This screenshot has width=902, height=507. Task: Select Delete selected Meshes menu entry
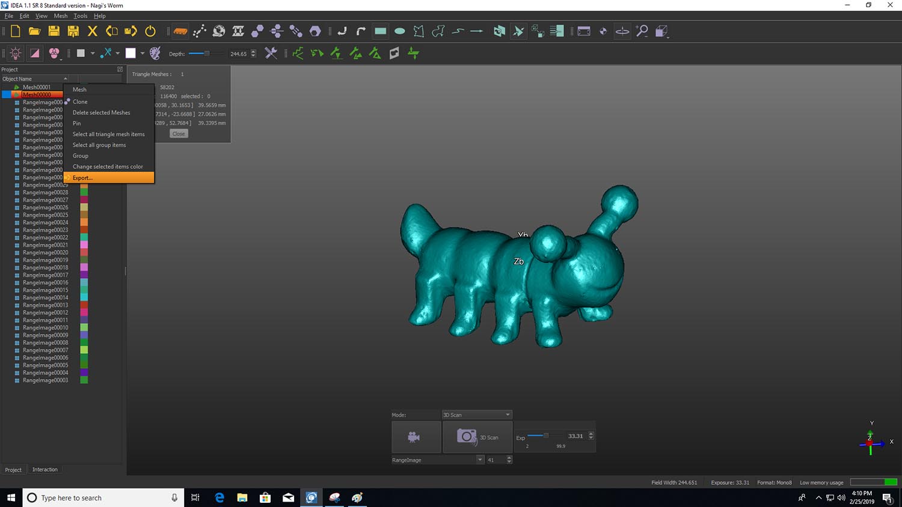(x=109, y=112)
